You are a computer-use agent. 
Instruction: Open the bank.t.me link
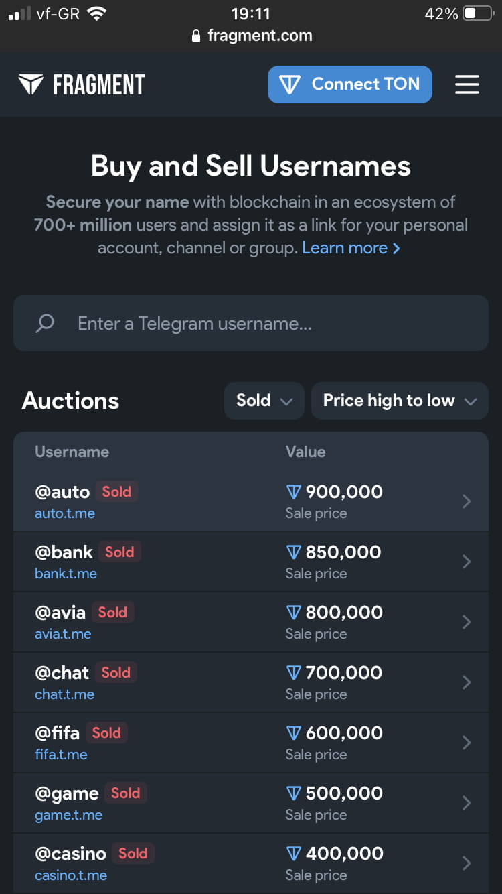[66, 574]
